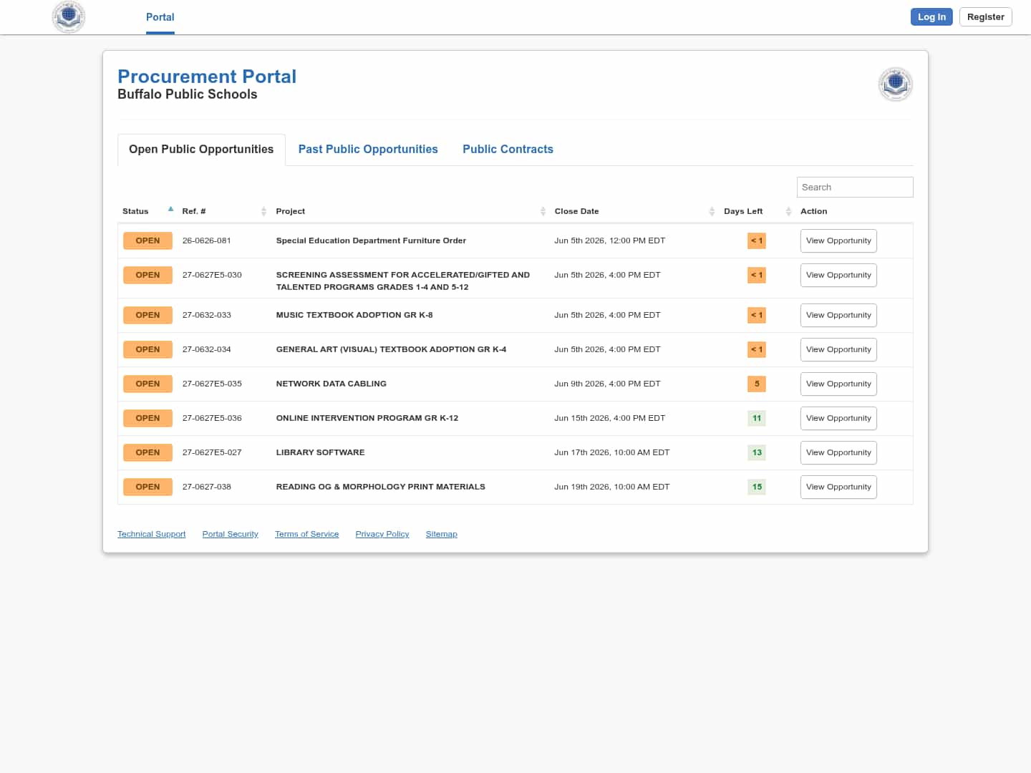
Task: Switch to Public Contracts tab
Action: pyautogui.click(x=508, y=149)
